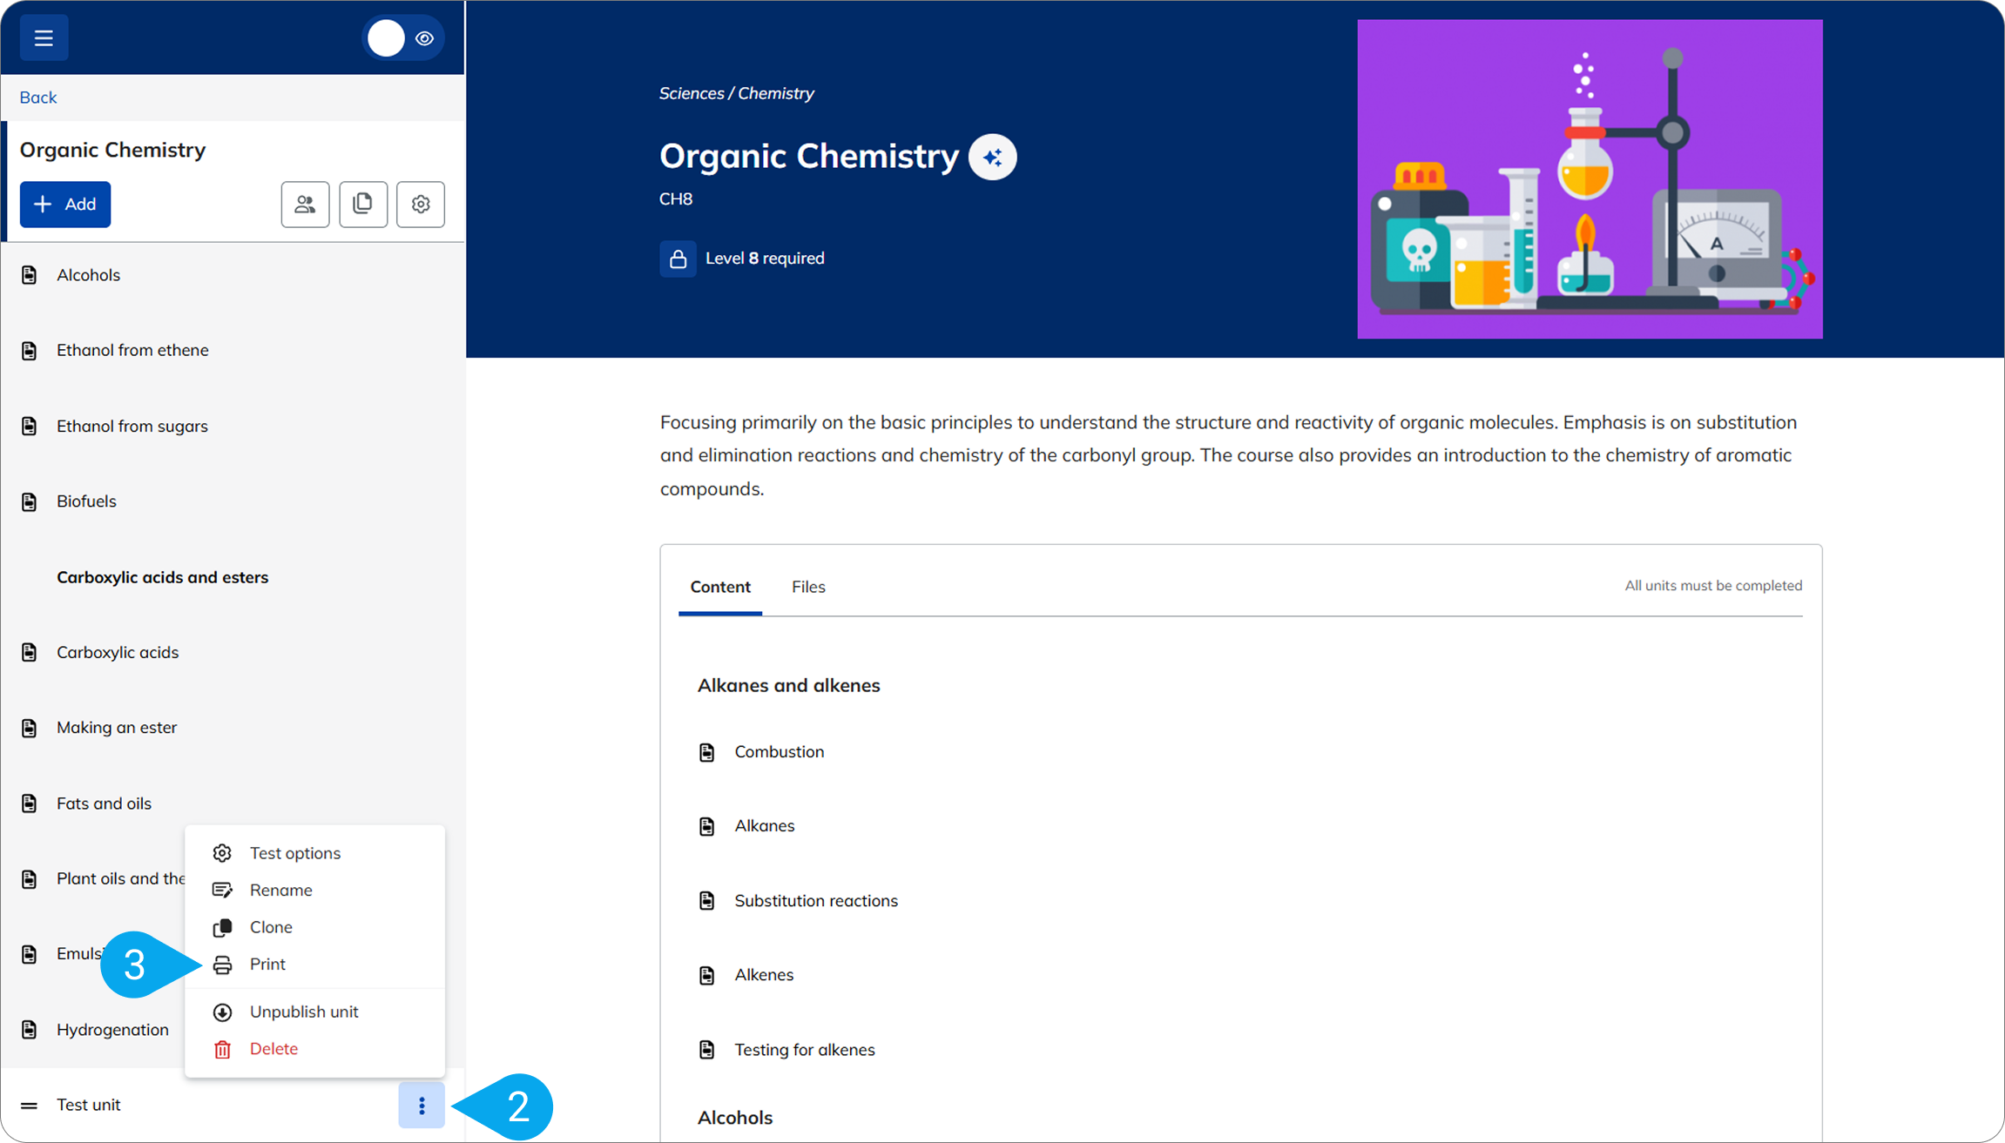The image size is (2005, 1143).
Task: Choose Rename in the context menu
Action: click(x=280, y=890)
